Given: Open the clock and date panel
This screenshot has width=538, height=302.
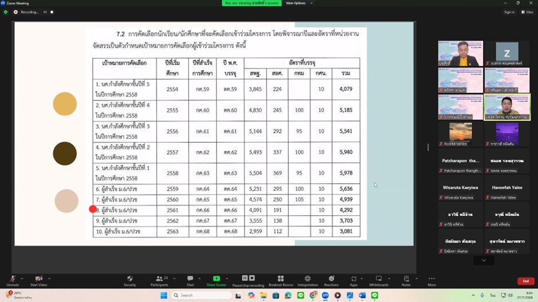Looking at the screenshot, I should 525,295.
